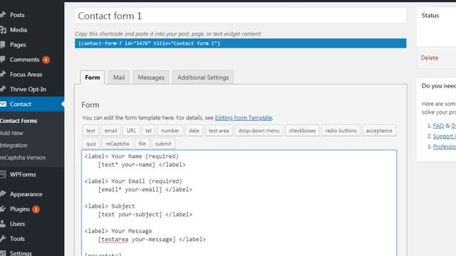Open the reCaptcha Version submenu item
The image size is (456, 256).
click(23, 157)
